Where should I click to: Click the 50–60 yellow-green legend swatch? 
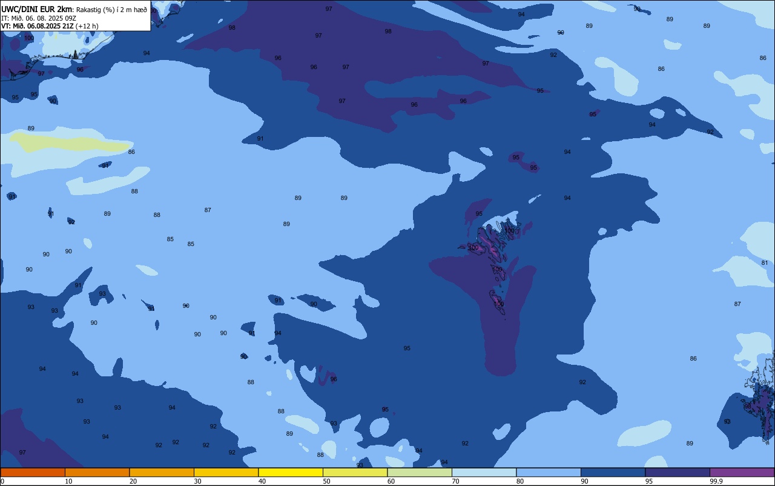pos(355,472)
